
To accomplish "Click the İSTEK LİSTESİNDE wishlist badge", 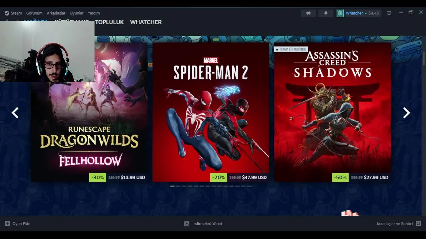I will [291, 49].
